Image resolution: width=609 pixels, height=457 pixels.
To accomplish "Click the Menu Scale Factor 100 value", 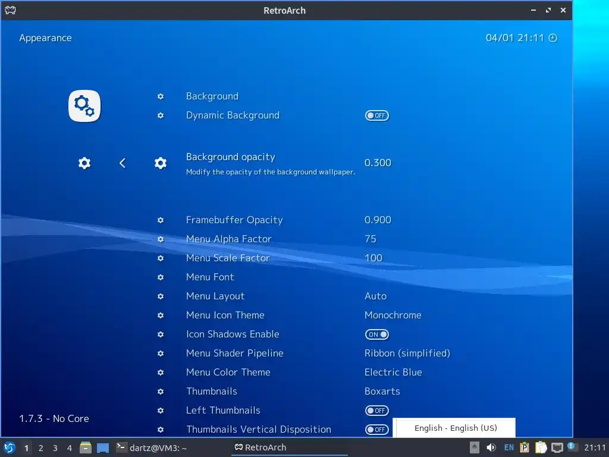I will coord(373,258).
